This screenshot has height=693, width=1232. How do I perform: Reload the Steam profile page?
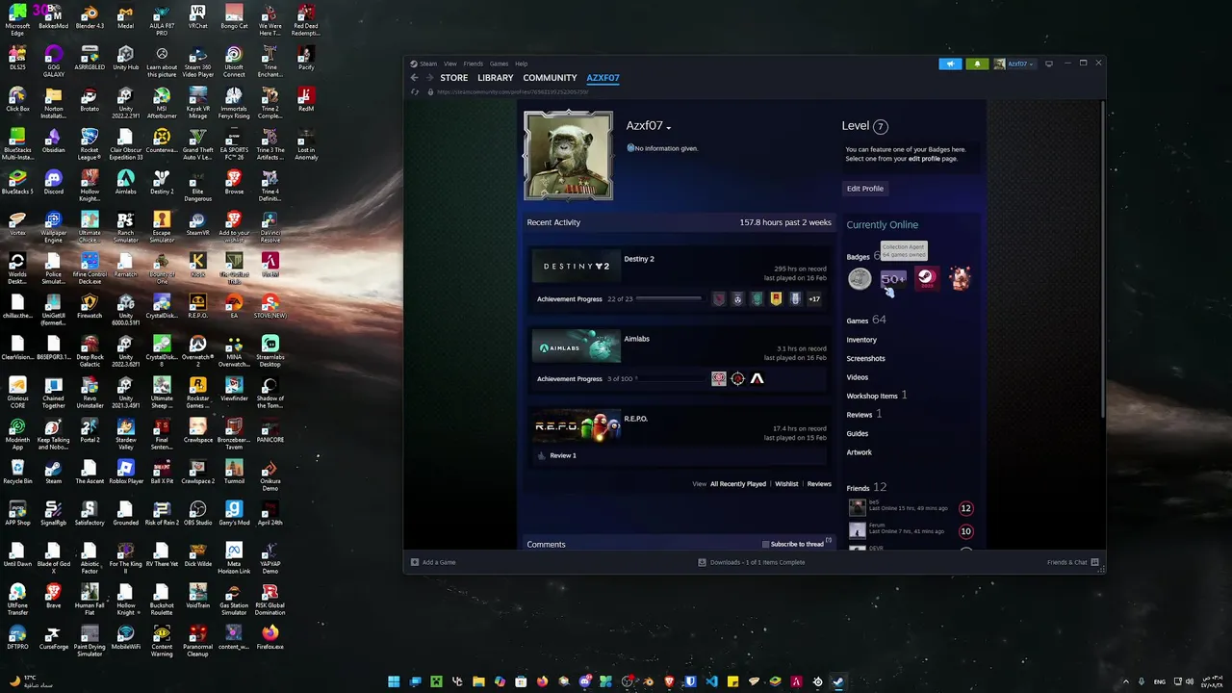click(x=415, y=92)
